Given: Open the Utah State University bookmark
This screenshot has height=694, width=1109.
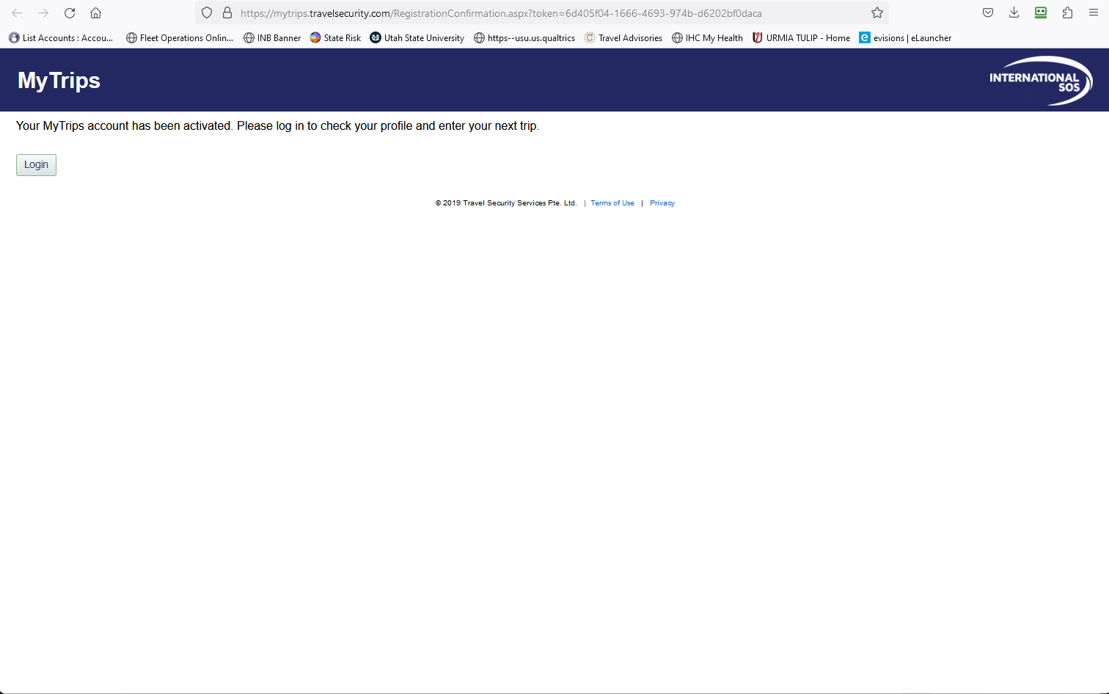Looking at the screenshot, I should tap(417, 38).
